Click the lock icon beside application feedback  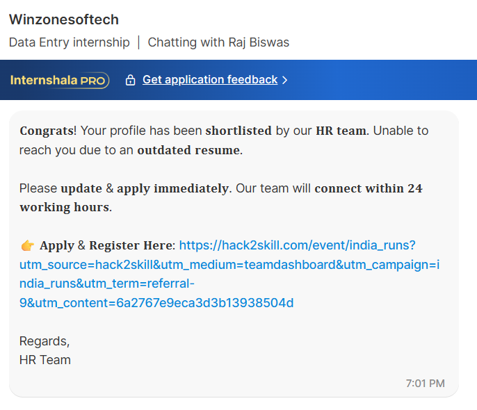(130, 80)
